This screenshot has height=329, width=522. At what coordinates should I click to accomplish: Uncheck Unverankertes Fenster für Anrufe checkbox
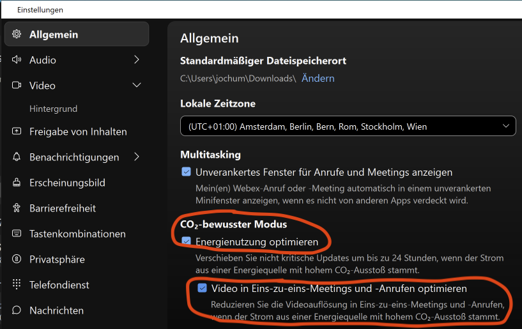[x=187, y=172]
